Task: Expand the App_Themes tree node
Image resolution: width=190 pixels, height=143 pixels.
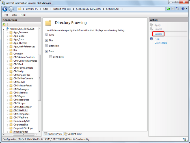Action: tap(7, 43)
